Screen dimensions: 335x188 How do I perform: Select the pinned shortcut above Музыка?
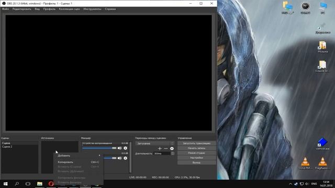pos(322,28)
